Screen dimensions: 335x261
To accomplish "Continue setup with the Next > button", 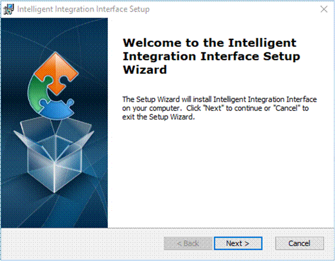I will point(238,243).
